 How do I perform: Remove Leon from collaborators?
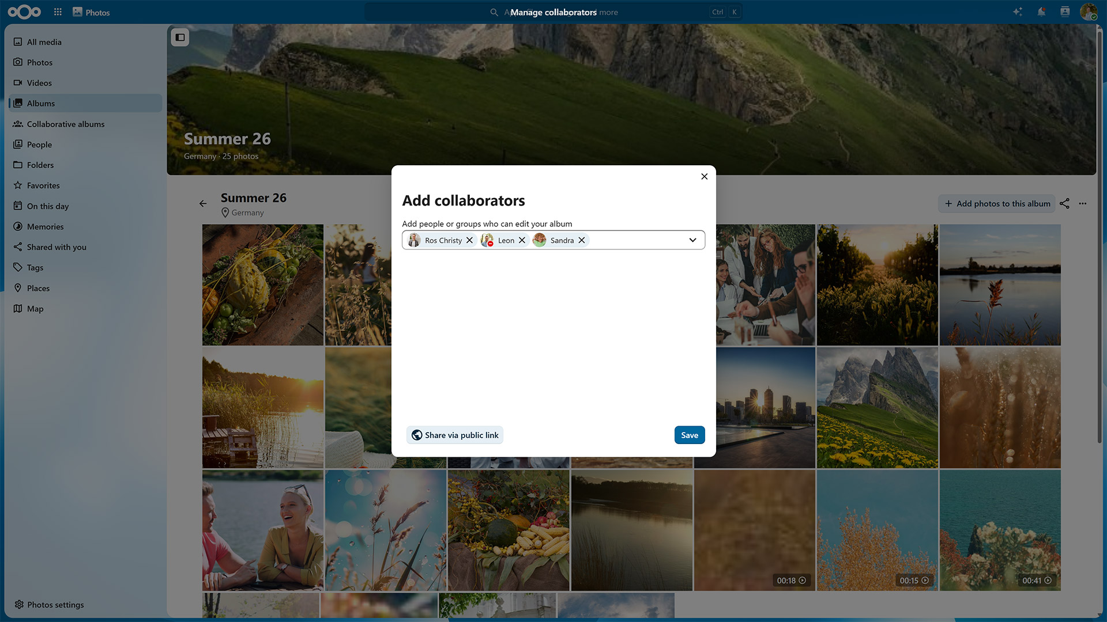click(522, 240)
